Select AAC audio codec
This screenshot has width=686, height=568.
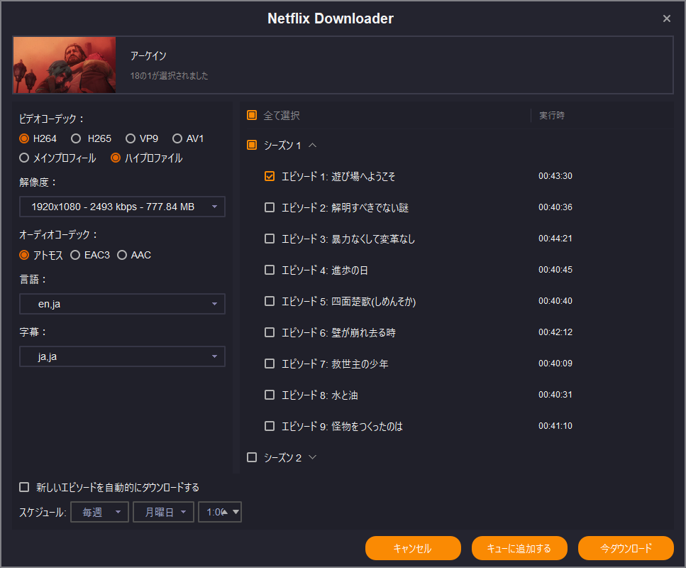[x=122, y=255]
